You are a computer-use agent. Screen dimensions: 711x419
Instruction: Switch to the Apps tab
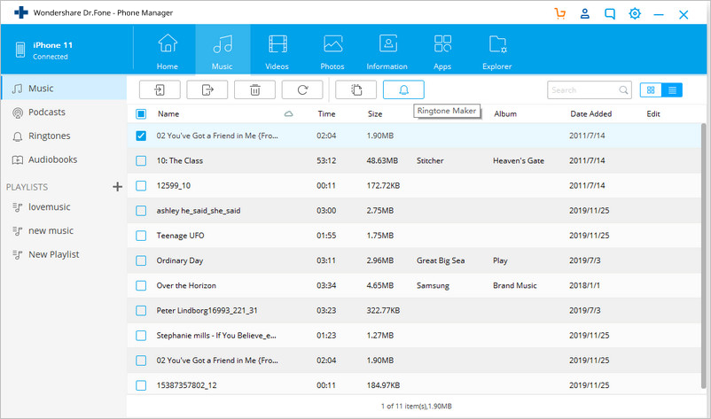click(x=442, y=51)
